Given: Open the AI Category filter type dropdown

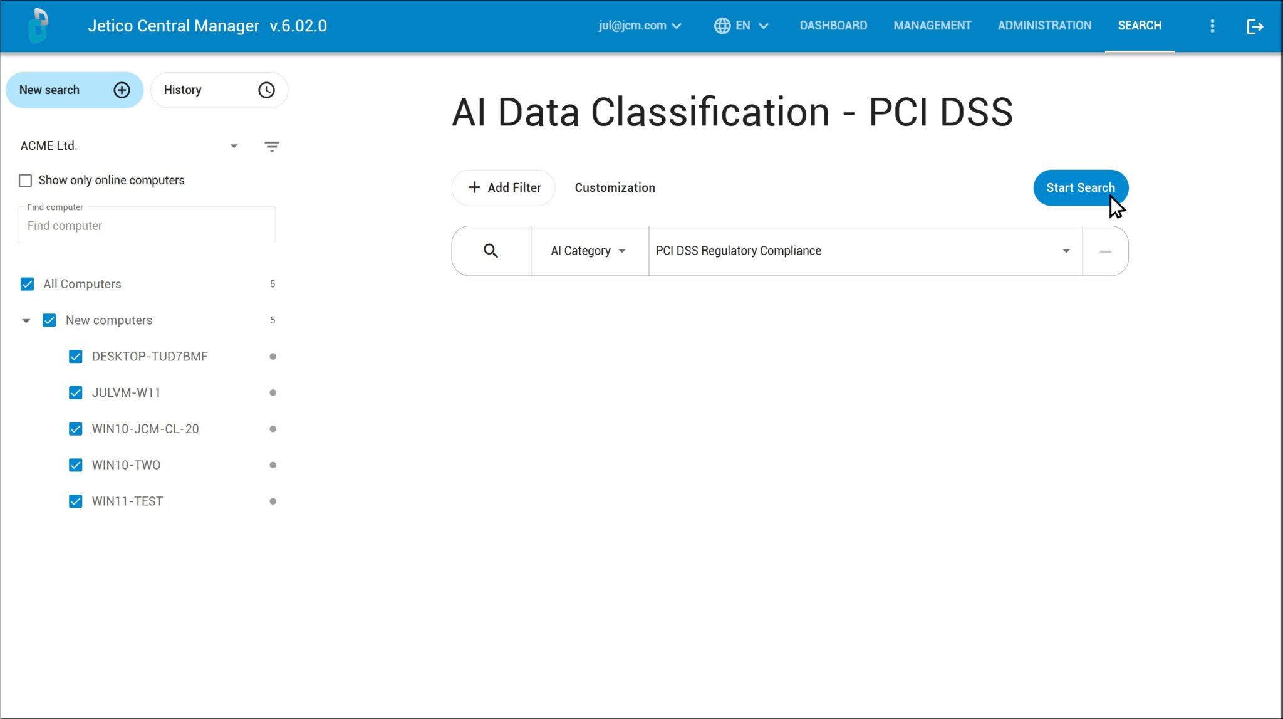Looking at the screenshot, I should pos(589,251).
